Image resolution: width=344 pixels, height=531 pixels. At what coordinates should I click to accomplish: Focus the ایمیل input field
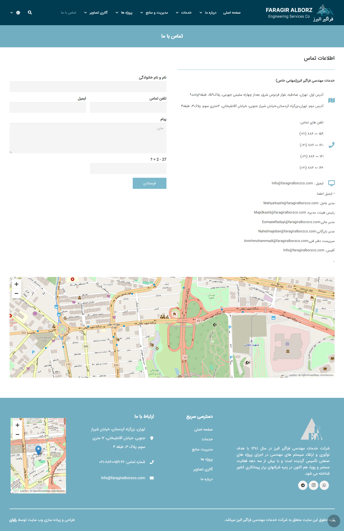click(48, 108)
